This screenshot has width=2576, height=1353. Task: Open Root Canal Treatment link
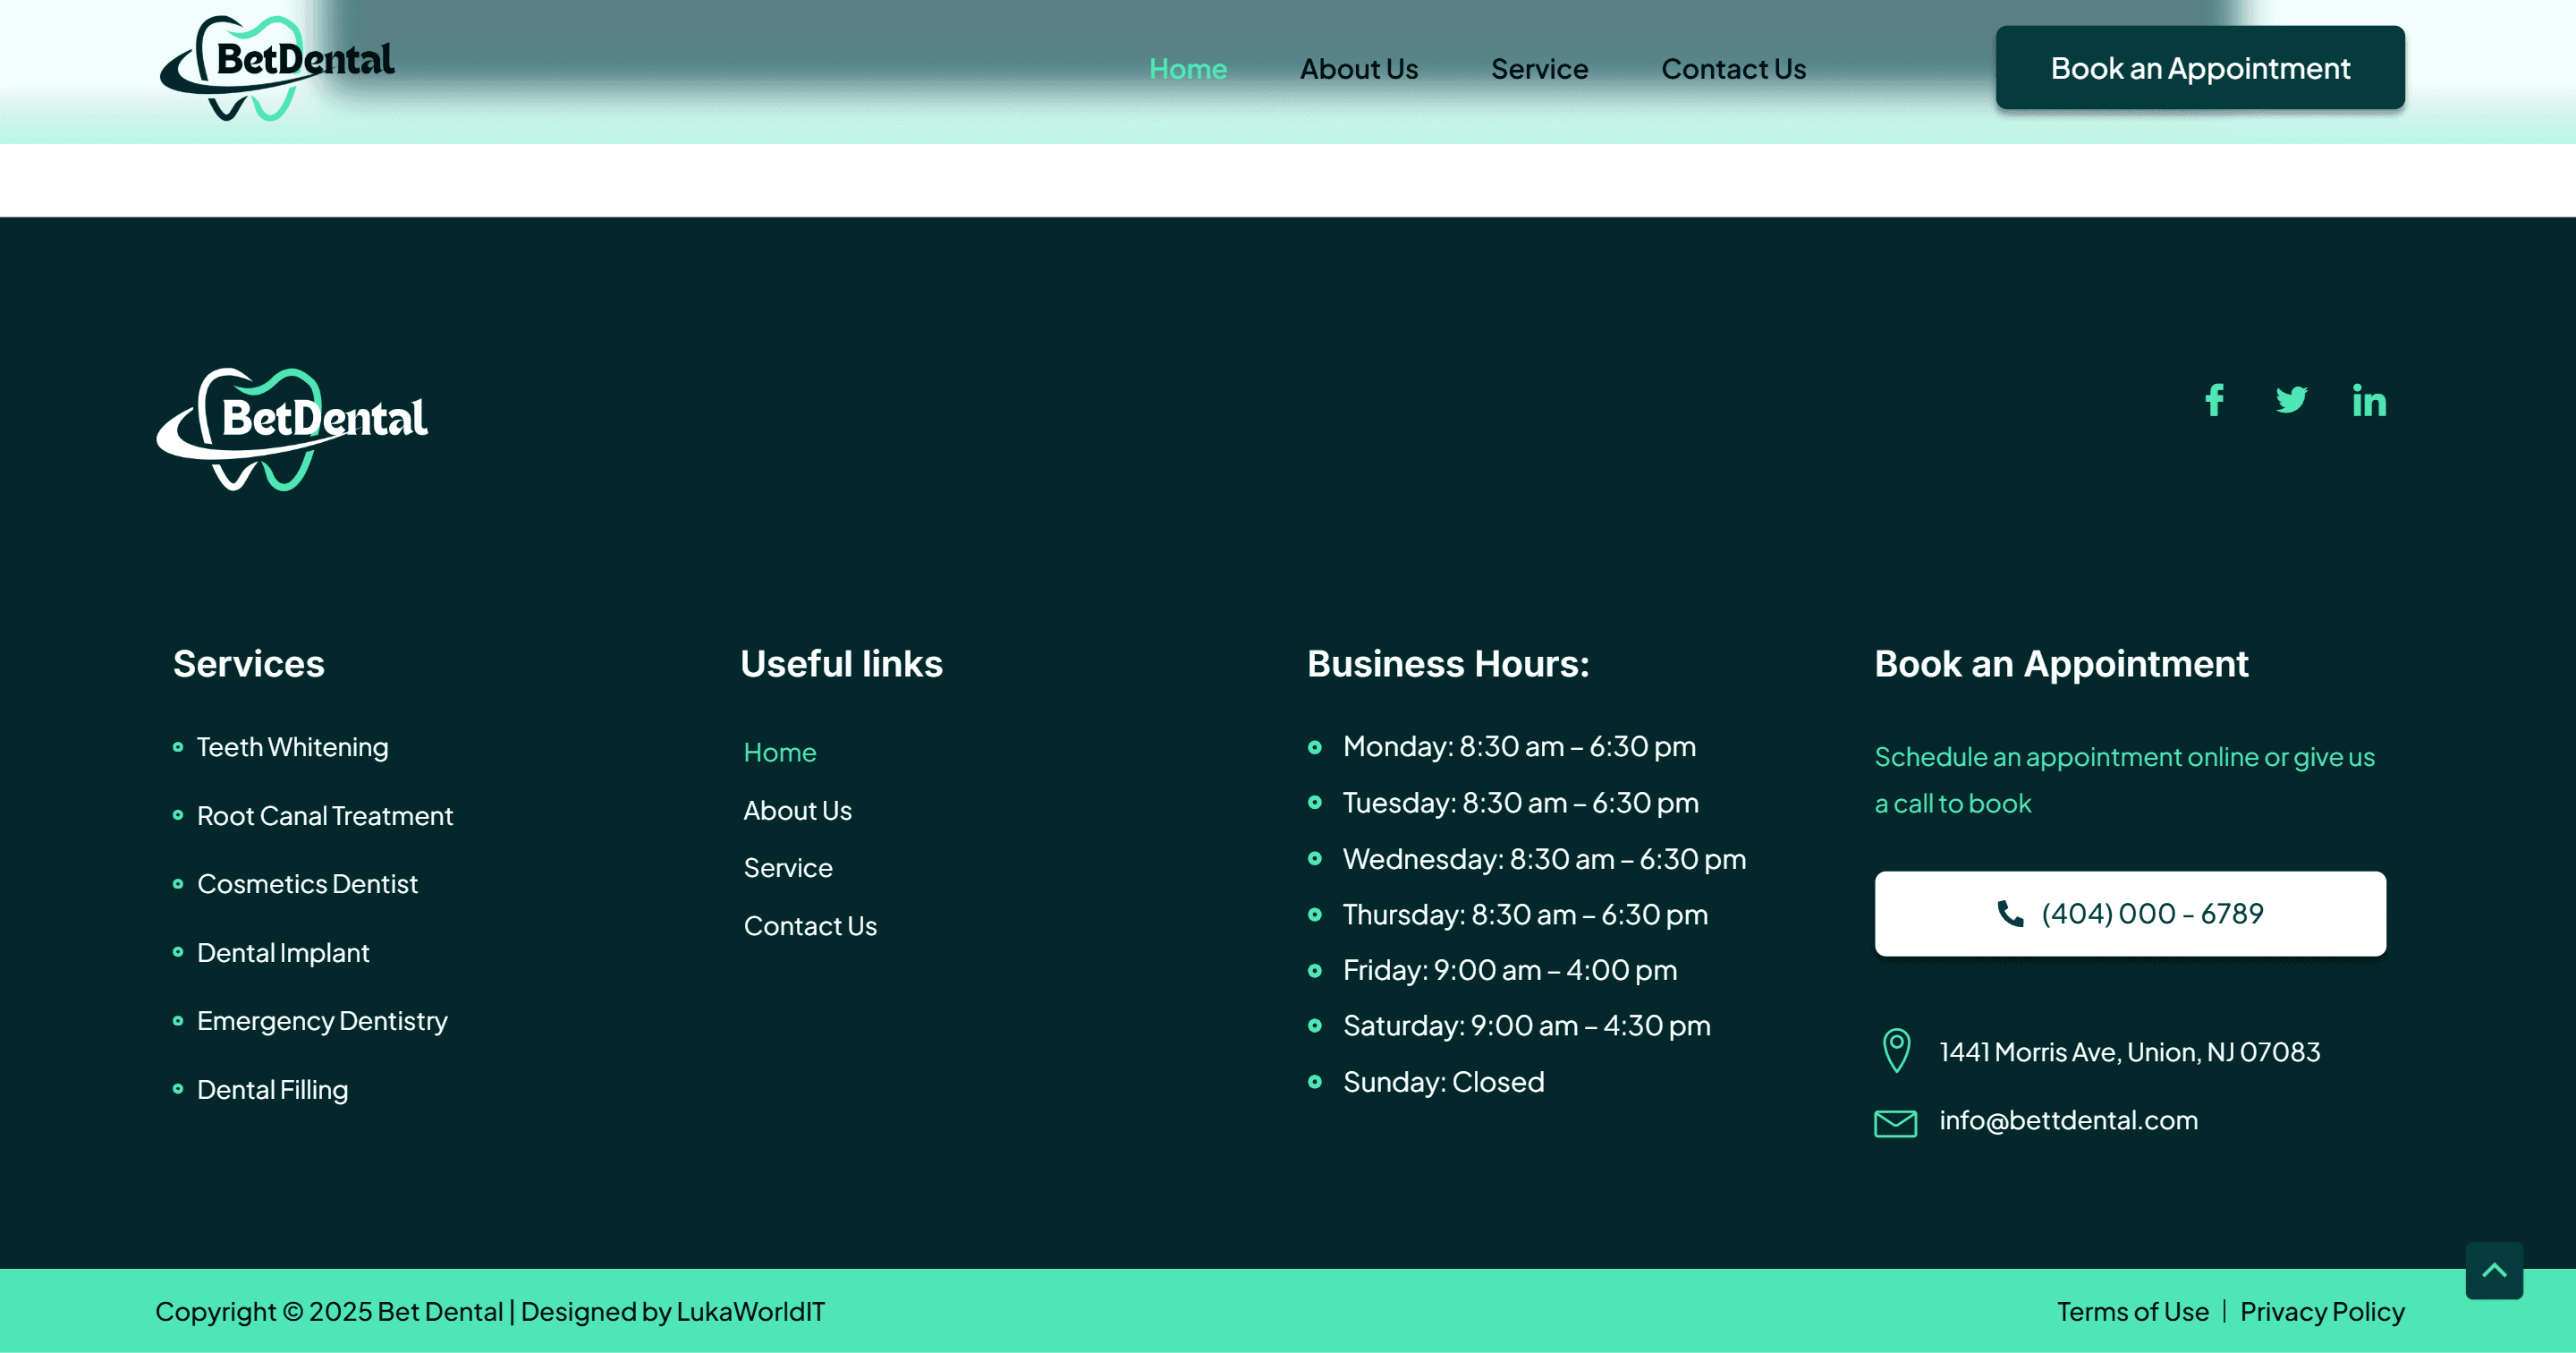point(325,815)
